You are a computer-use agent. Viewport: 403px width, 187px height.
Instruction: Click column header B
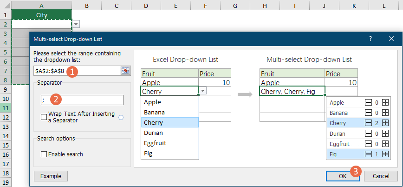point(87,5)
